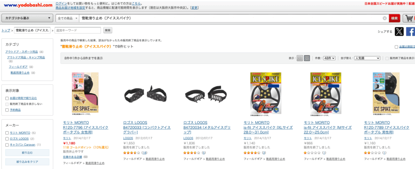This screenshot has width=415, height=169.
Task: Open the 並び替え 人気順 sort dropdown
Action: (x=367, y=58)
